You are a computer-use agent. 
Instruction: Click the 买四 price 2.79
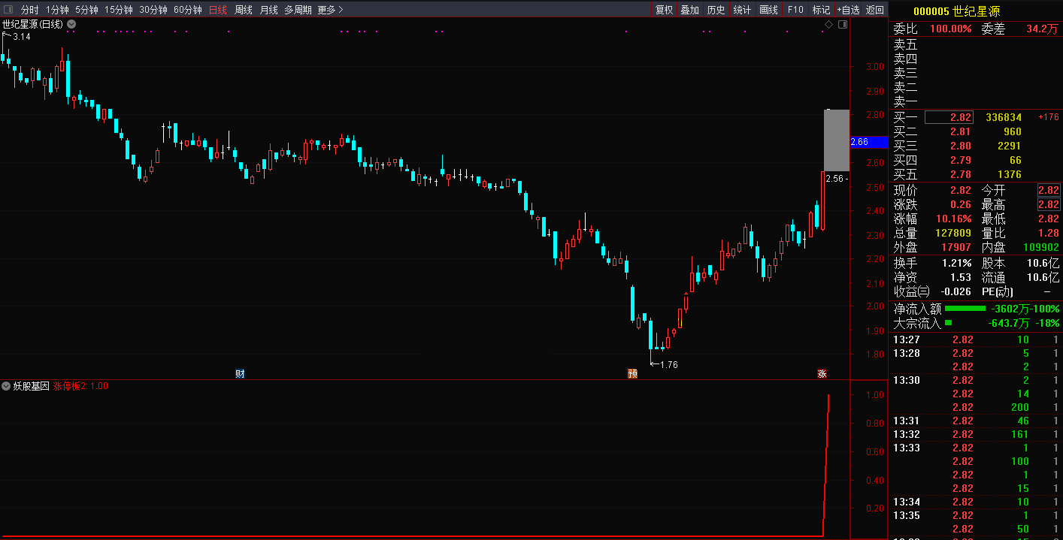click(960, 160)
